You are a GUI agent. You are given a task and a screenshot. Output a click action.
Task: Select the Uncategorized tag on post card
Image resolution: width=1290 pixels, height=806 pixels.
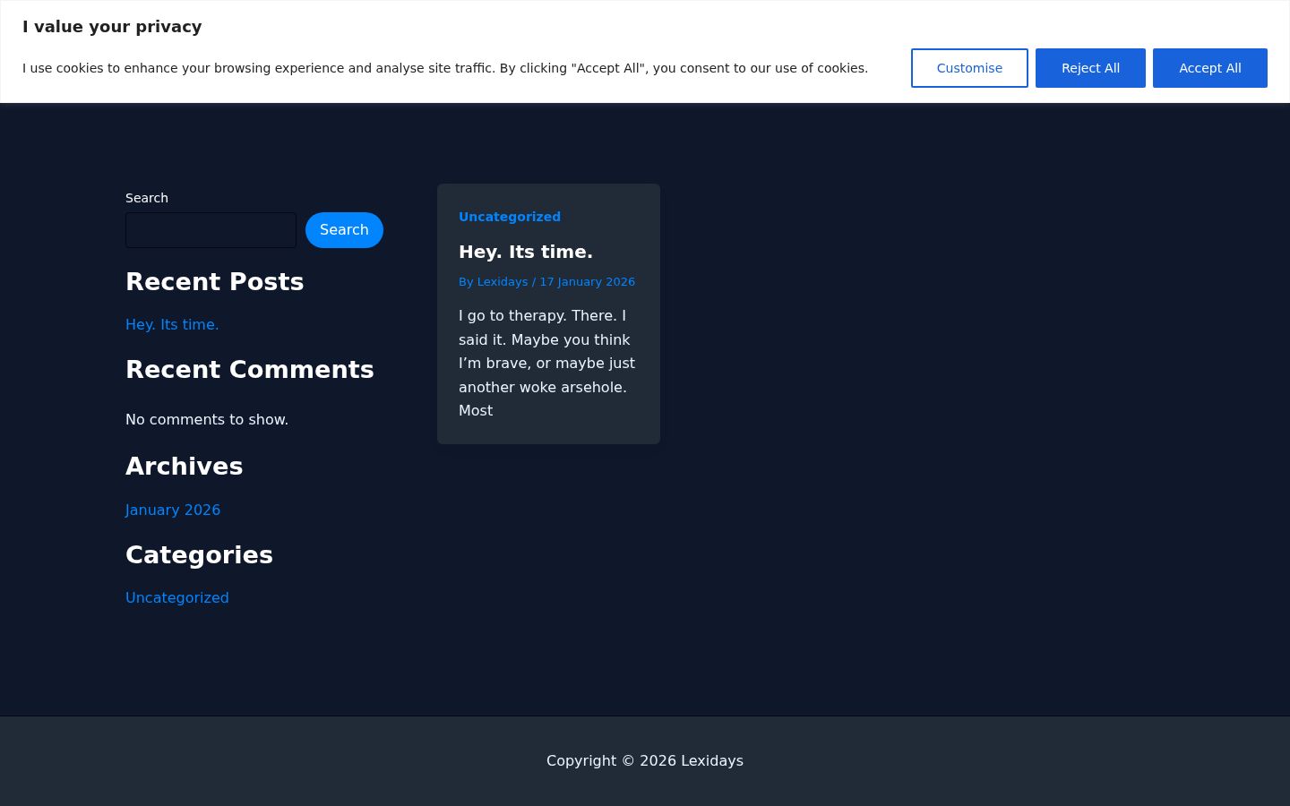coord(510,217)
